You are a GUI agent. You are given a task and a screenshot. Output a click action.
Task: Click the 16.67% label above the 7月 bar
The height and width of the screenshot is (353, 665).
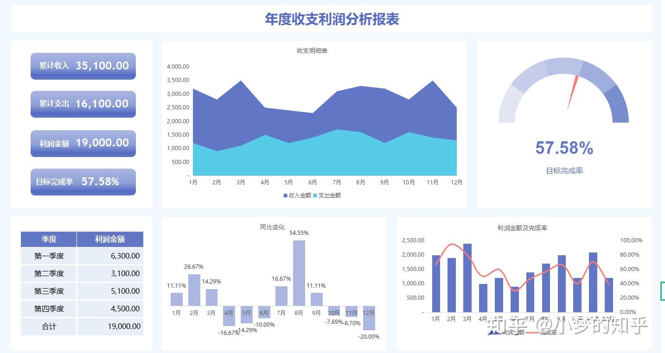coord(281,278)
